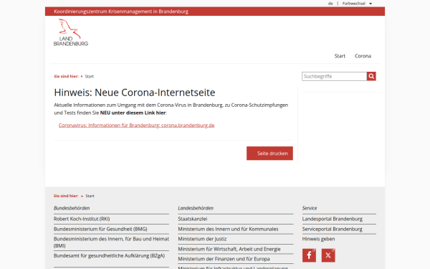This screenshot has width=430, height=269.
Task: Click the Seite drucken button
Action: point(269,154)
